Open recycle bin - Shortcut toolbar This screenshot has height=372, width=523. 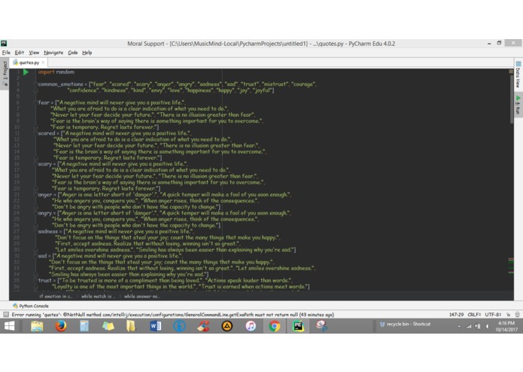pyautogui.click(x=406, y=324)
